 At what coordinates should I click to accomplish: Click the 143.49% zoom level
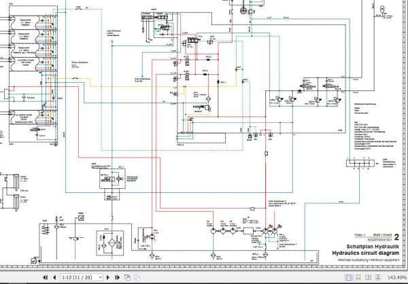(x=398, y=277)
